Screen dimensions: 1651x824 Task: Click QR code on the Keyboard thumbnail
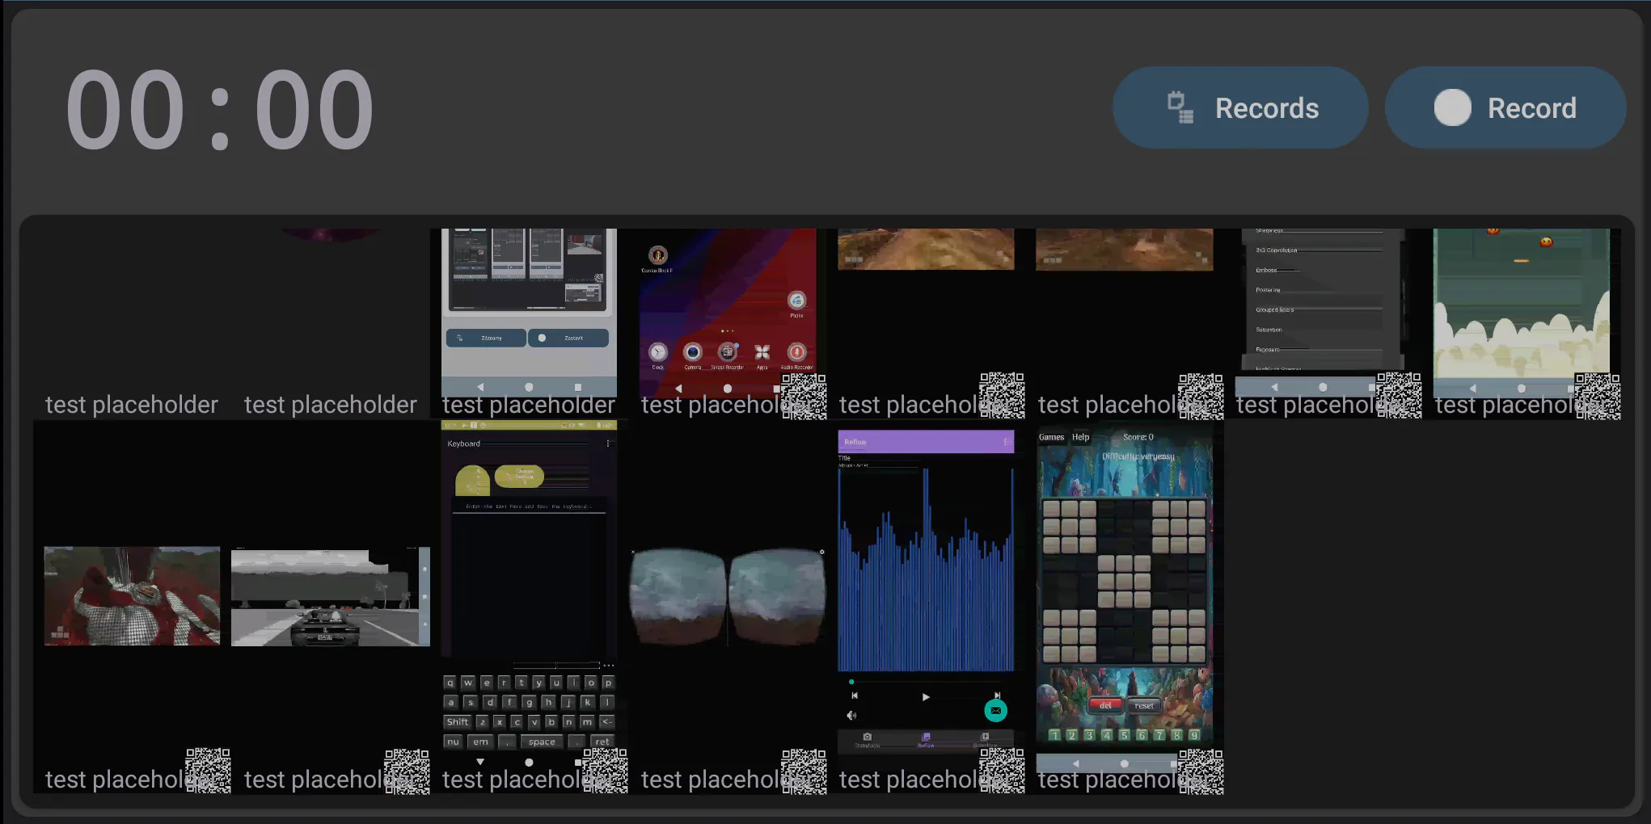[x=606, y=771]
